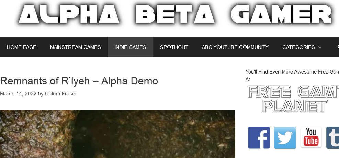Open the Spotlight menu item
The height and width of the screenshot is (158, 339).
click(174, 47)
